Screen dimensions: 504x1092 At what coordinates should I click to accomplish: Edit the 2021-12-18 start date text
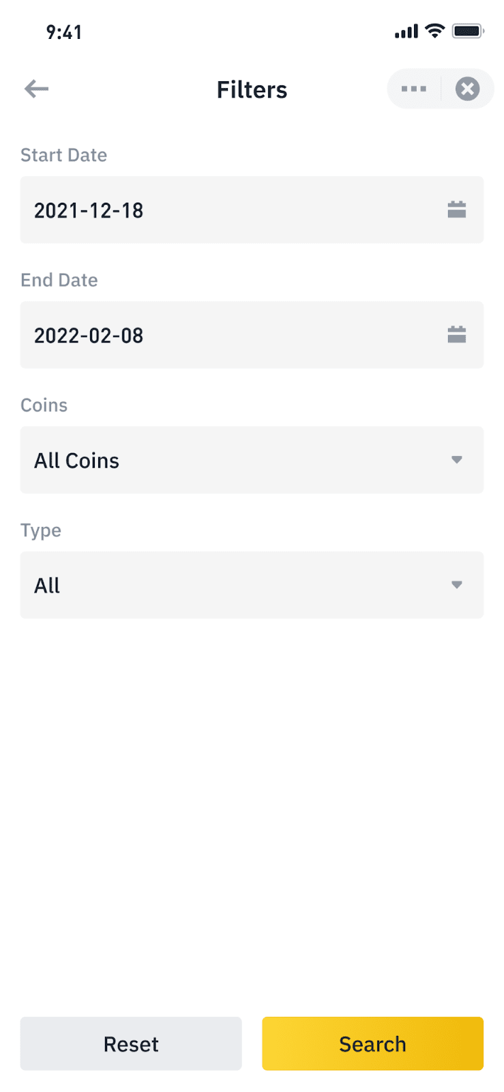(89, 210)
